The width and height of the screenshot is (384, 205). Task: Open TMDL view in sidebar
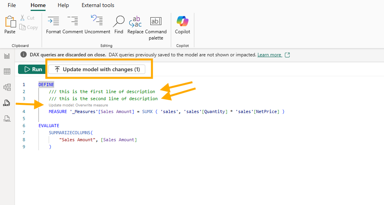point(7,119)
